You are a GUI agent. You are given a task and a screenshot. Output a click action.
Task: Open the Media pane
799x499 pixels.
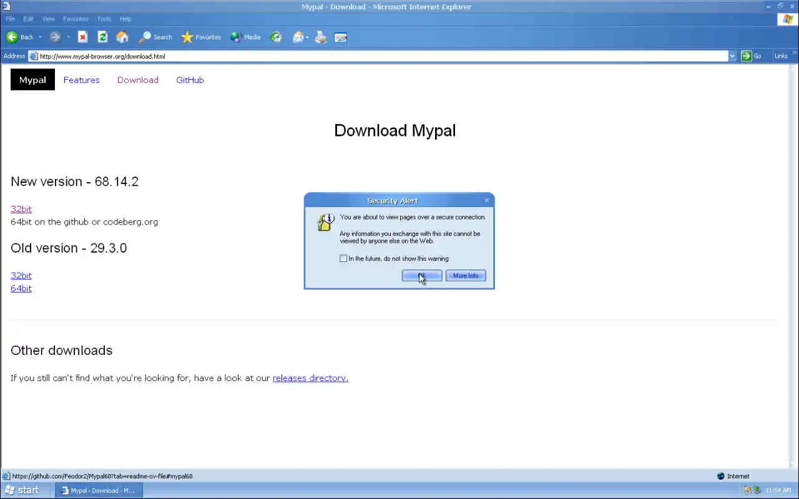tap(245, 37)
